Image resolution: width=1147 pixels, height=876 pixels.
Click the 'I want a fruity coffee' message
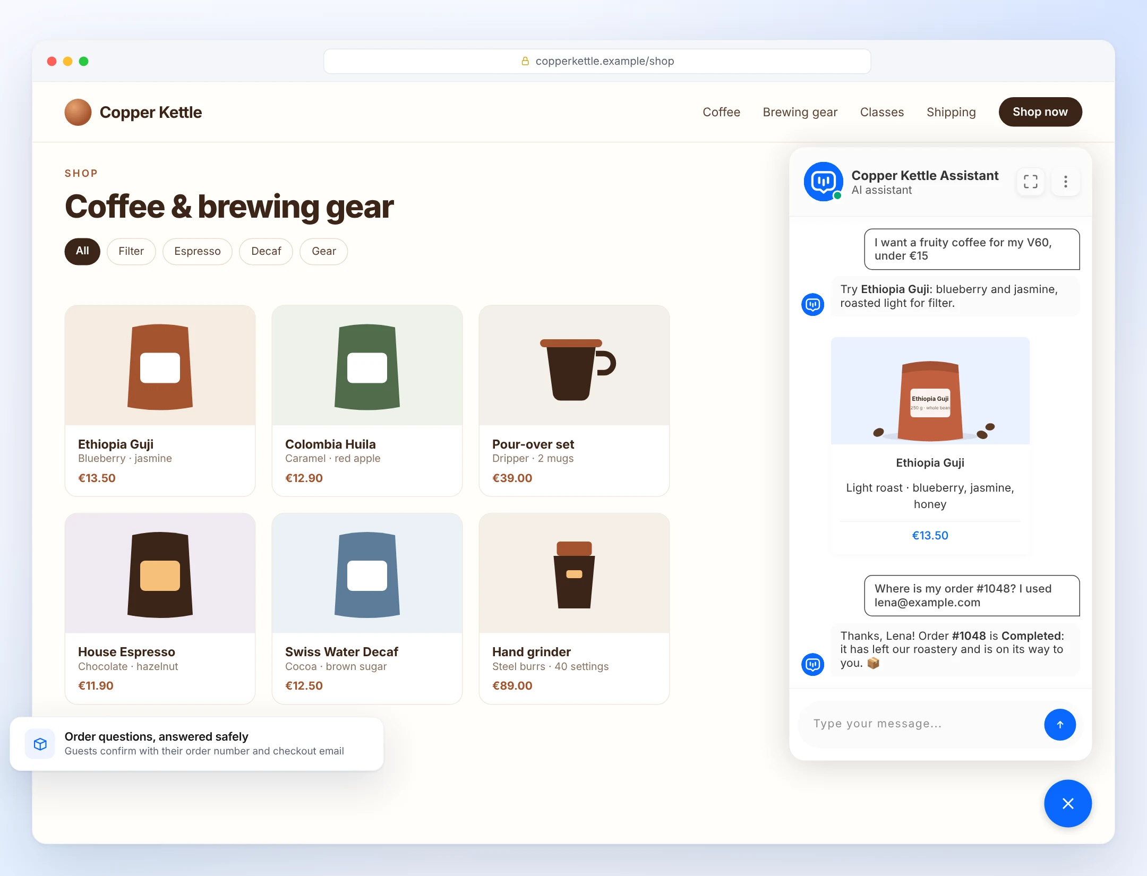(x=972, y=249)
